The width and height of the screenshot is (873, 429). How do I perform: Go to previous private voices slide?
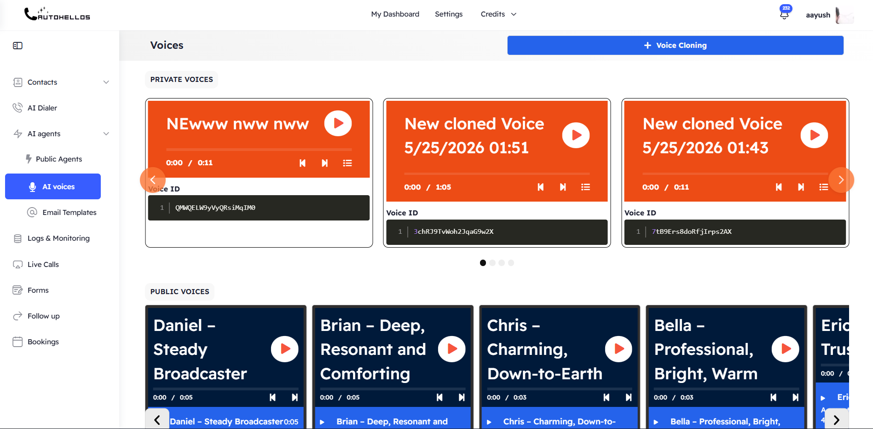click(152, 180)
